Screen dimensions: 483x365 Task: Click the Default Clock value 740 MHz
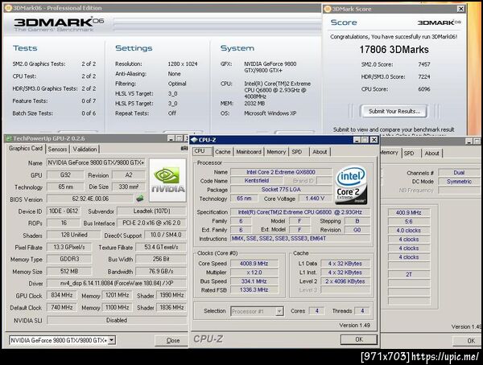tap(62, 307)
